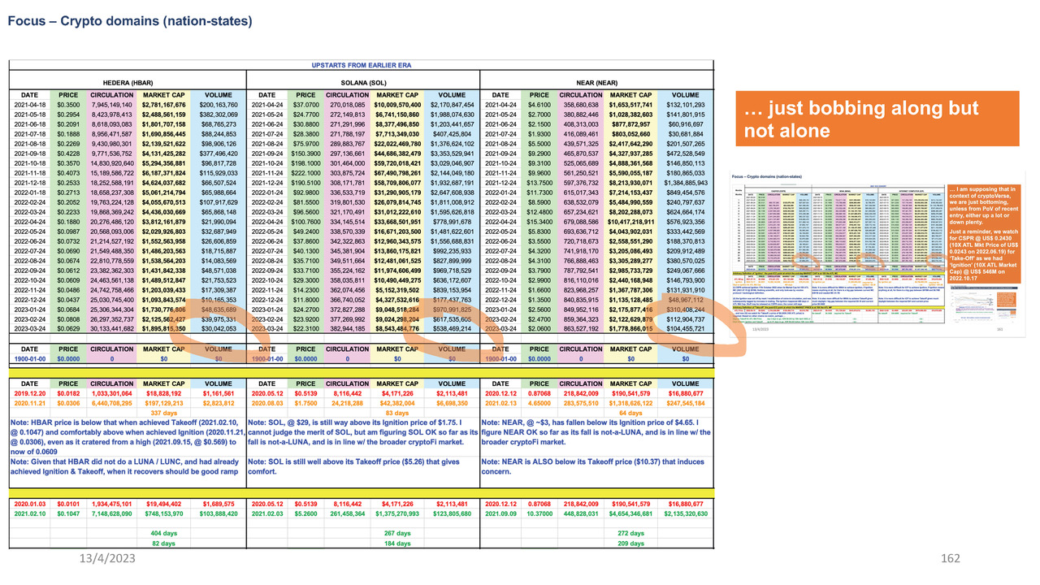Click SOL market cap '$10,009,570,400'

[x=396, y=105]
